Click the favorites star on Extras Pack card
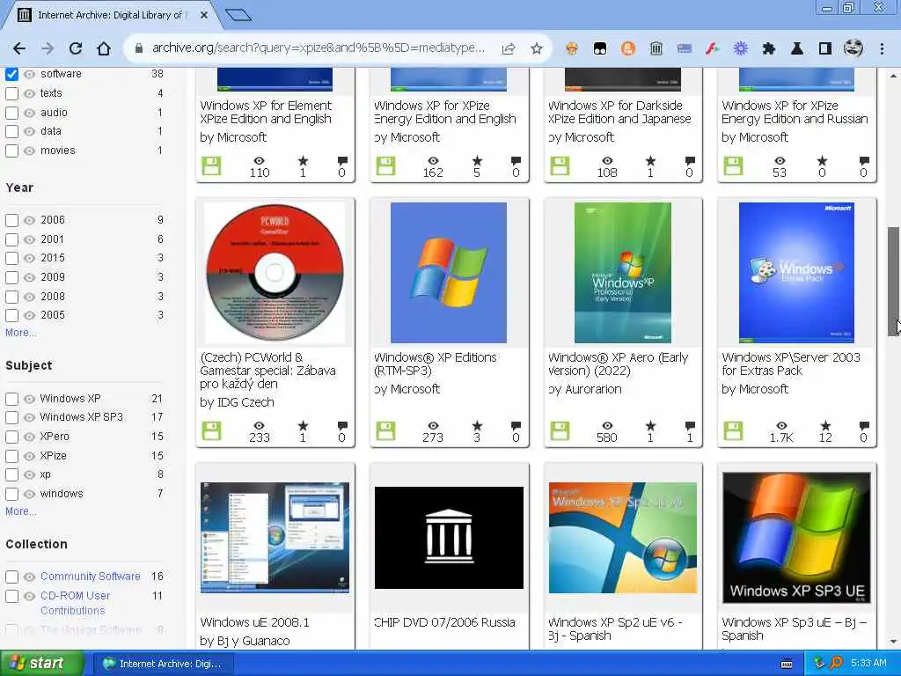The width and height of the screenshot is (901, 676). (825, 425)
